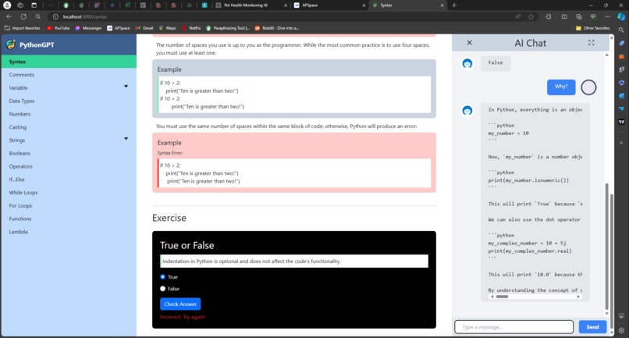Click the PythonGPT logo icon

[x=10, y=44]
